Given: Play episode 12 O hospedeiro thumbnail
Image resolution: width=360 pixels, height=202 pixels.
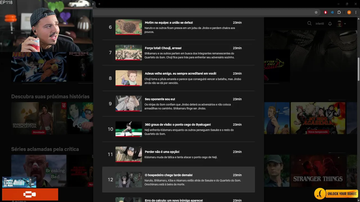Looking at the screenshot, I should tap(129, 180).
